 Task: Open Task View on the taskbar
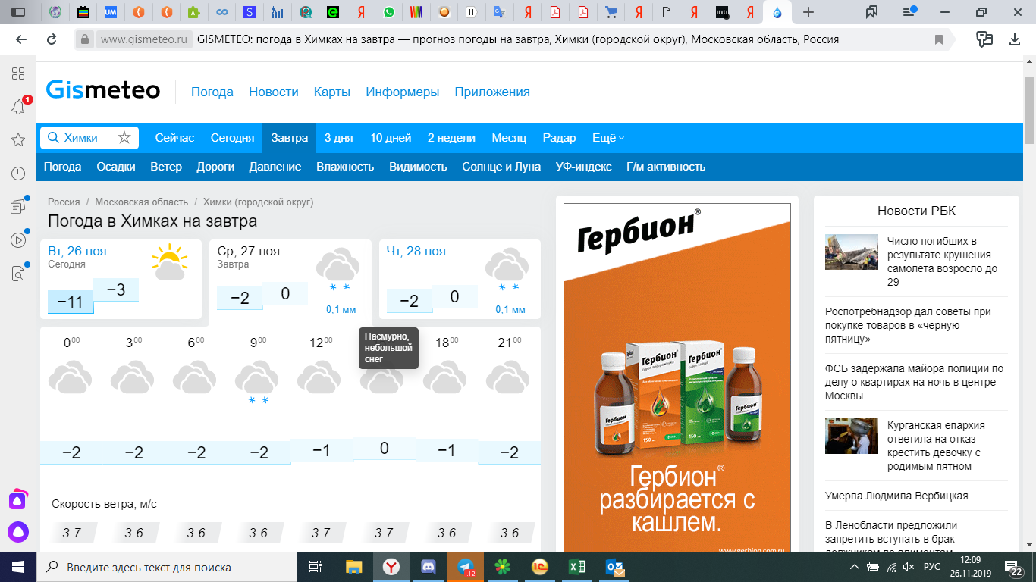(x=316, y=566)
